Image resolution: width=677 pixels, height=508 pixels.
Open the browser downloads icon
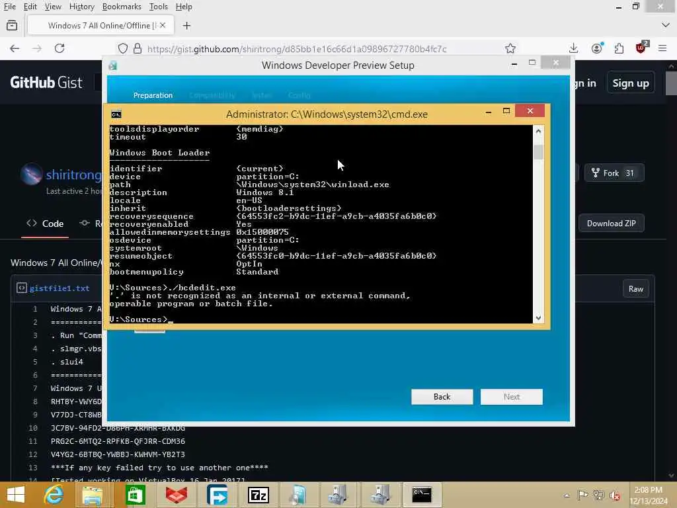pos(573,48)
